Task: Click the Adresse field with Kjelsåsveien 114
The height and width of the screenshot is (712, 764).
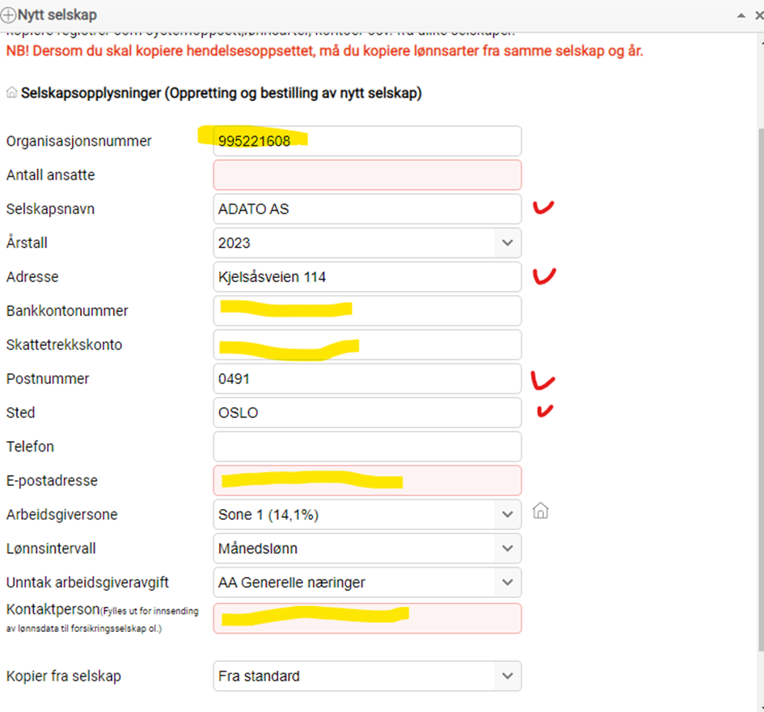Action: pos(367,276)
